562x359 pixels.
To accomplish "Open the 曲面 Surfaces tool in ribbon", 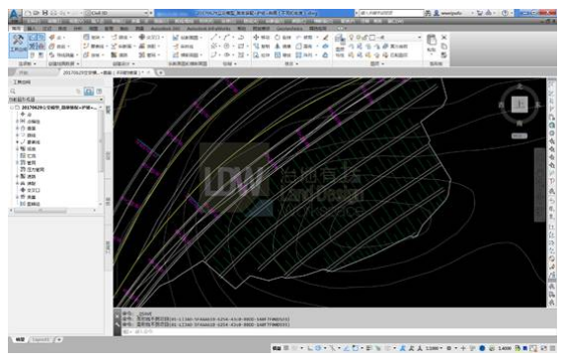I will click(x=58, y=46).
